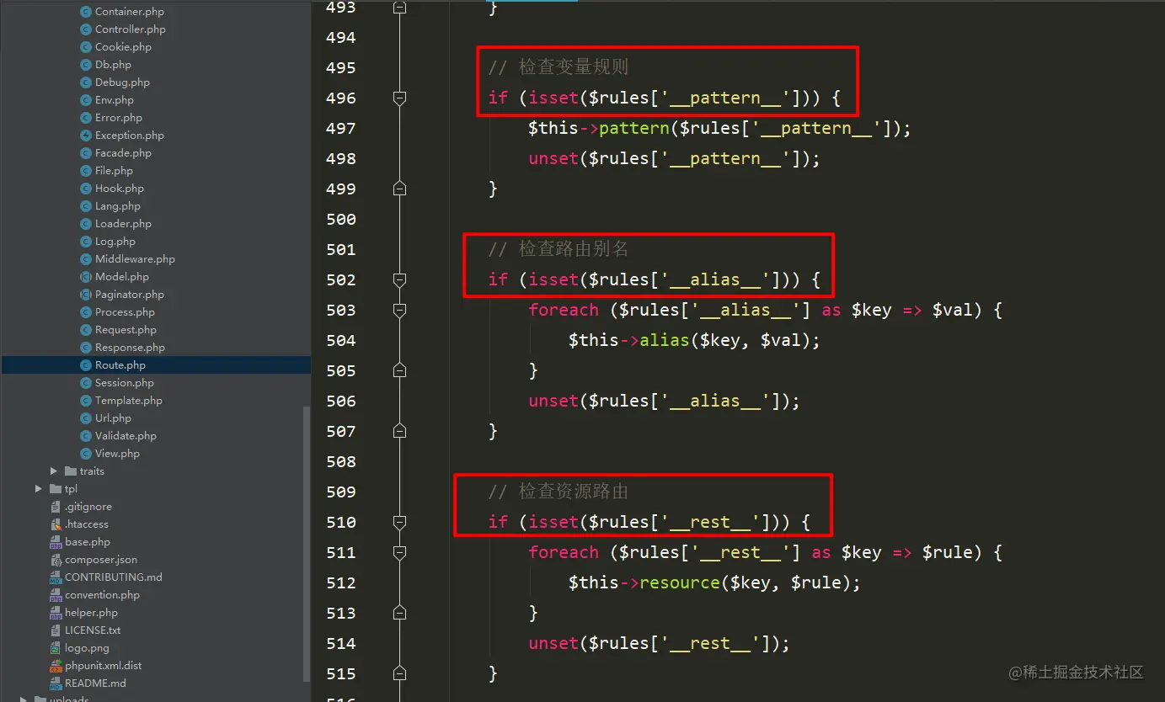Click the Validate.php class icon

point(86,436)
